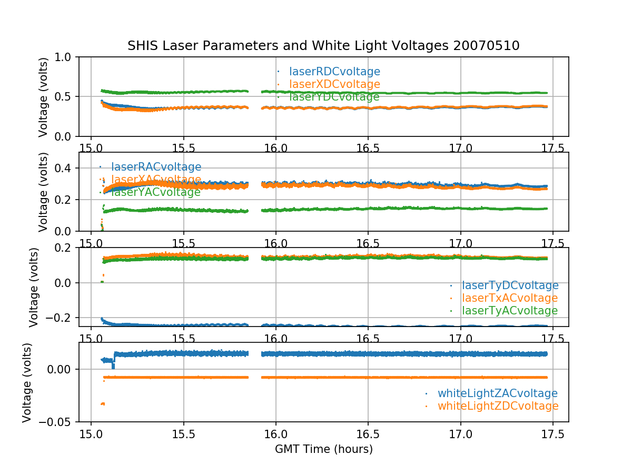
Task: Click the laserTyACvoltage legend label
Action: (509, 311)
